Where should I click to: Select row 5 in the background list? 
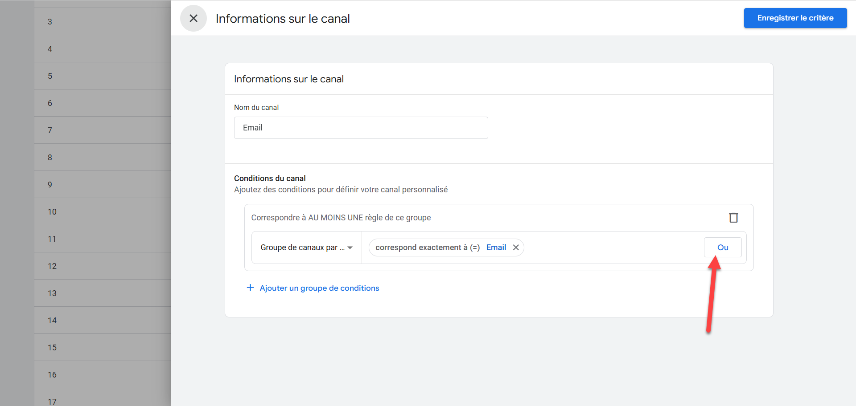point(103,76)
